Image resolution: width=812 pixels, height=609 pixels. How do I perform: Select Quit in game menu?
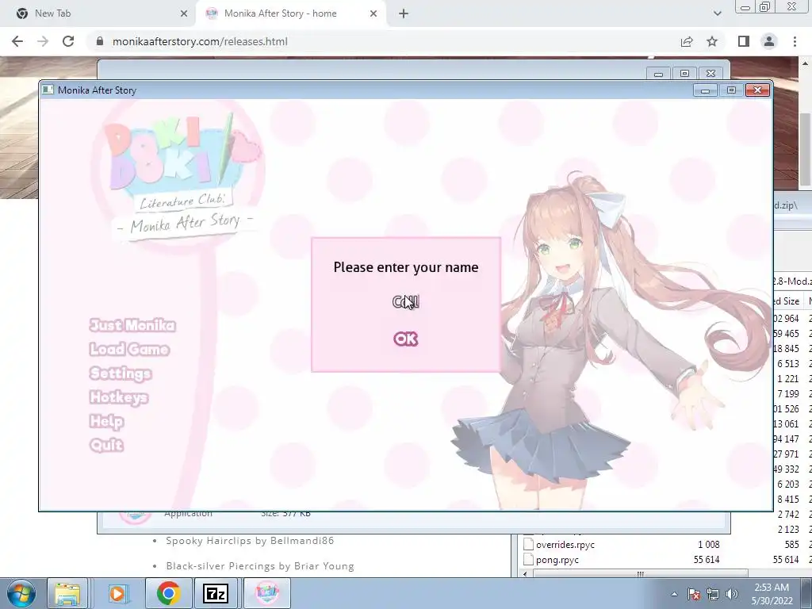(106, 445)
